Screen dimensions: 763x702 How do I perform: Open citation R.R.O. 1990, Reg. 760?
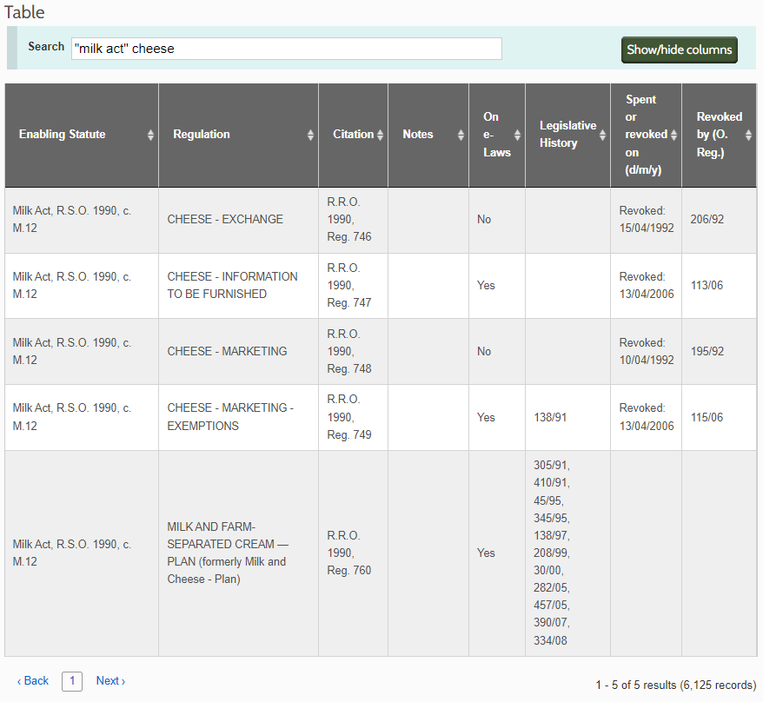(x=348, y=553)
